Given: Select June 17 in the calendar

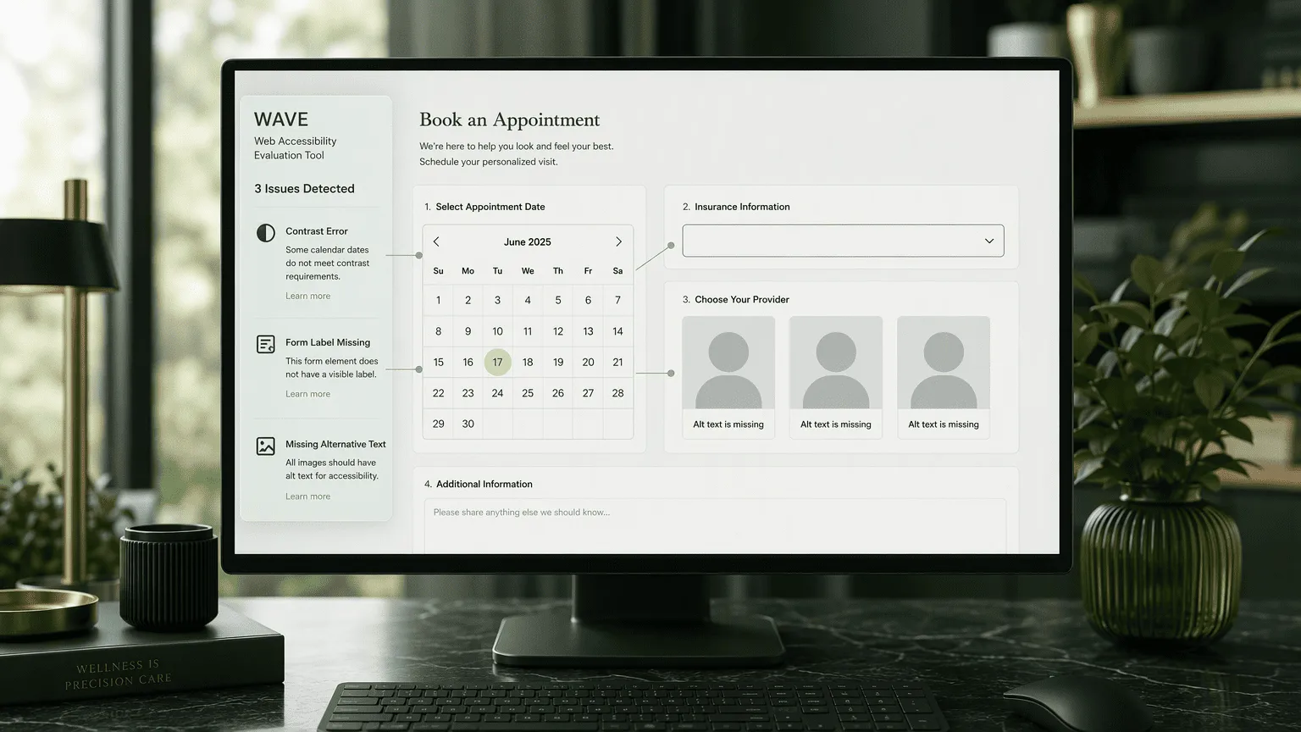Looking at the screenshot, I should click(x=498, y=362).
